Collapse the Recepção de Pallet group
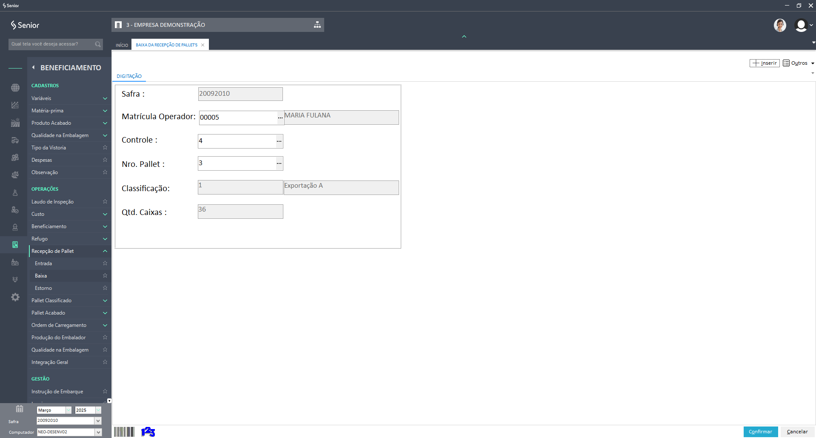 105,251
